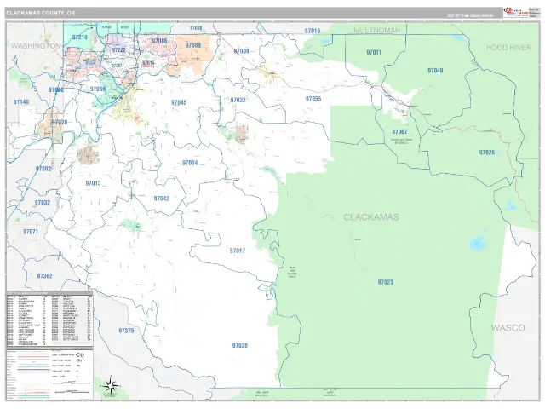Click ZIP code label 97017
The height and width of the screenshot is (409, 545).
click(237, 251)
